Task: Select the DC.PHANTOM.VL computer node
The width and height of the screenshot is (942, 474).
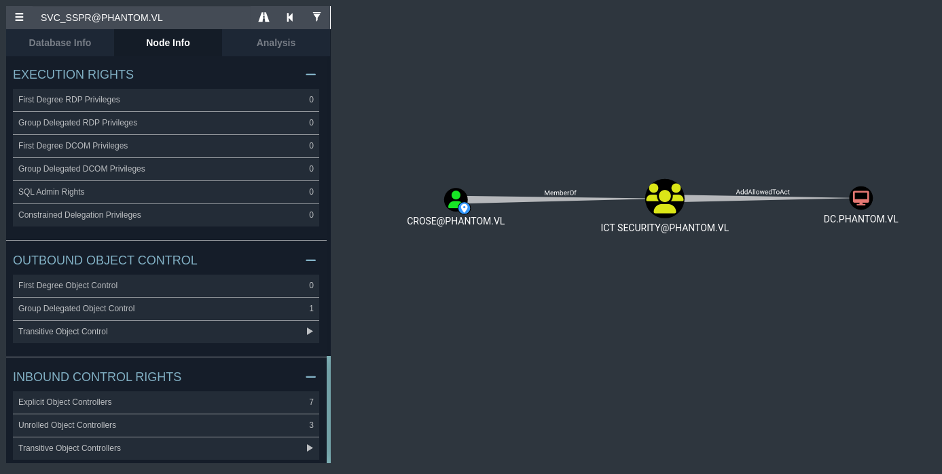Action: point(861,198)
